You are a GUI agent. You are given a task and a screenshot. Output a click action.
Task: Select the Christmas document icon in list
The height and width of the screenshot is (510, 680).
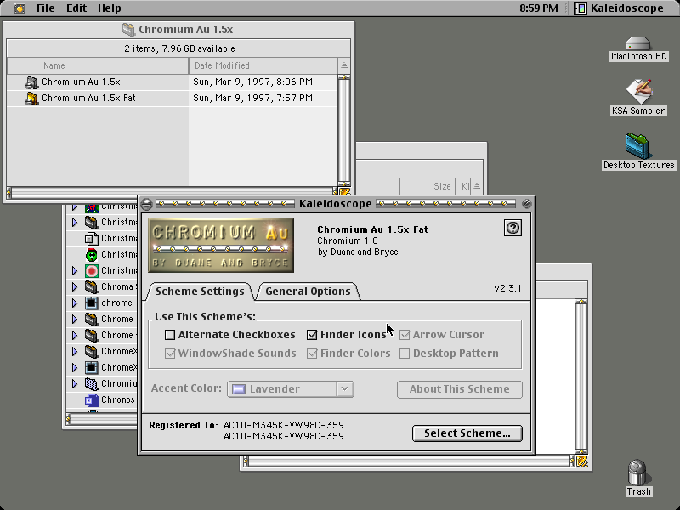pyautogui.click(x=91, y=238)
